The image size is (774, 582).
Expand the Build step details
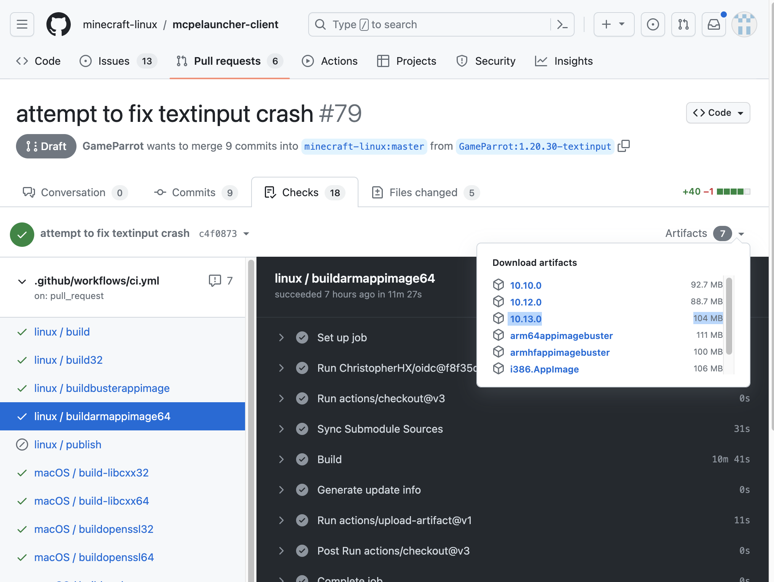click(281, 459)
